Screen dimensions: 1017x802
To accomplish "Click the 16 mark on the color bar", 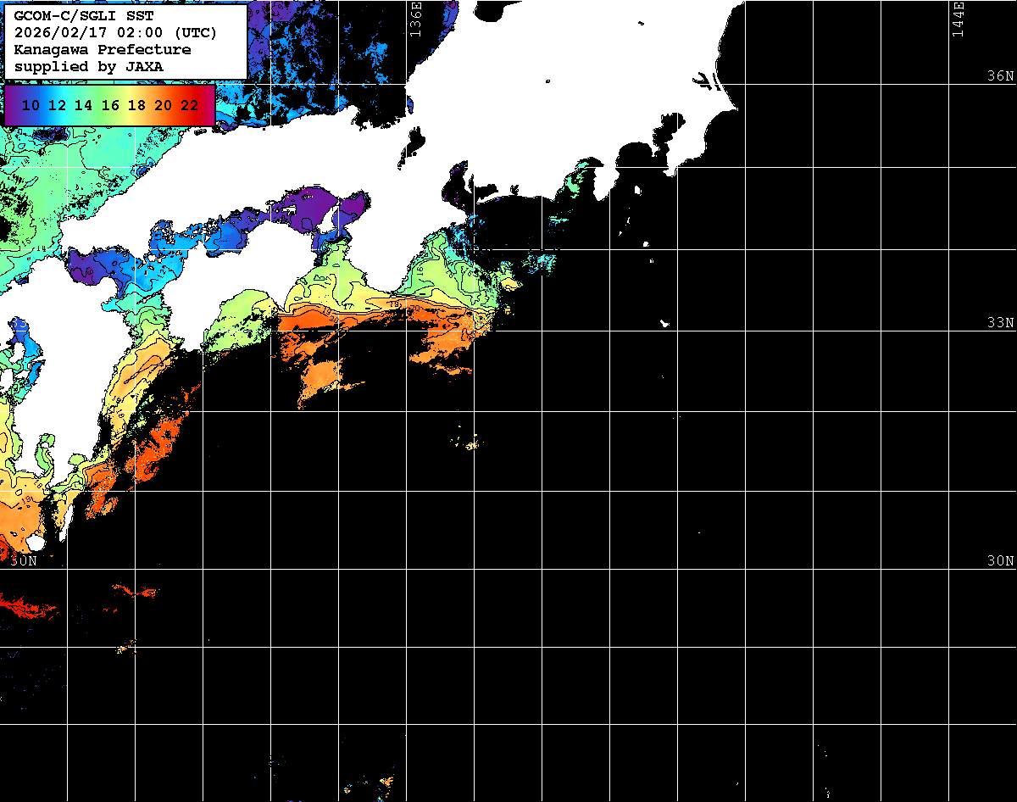I will point(110,105).
